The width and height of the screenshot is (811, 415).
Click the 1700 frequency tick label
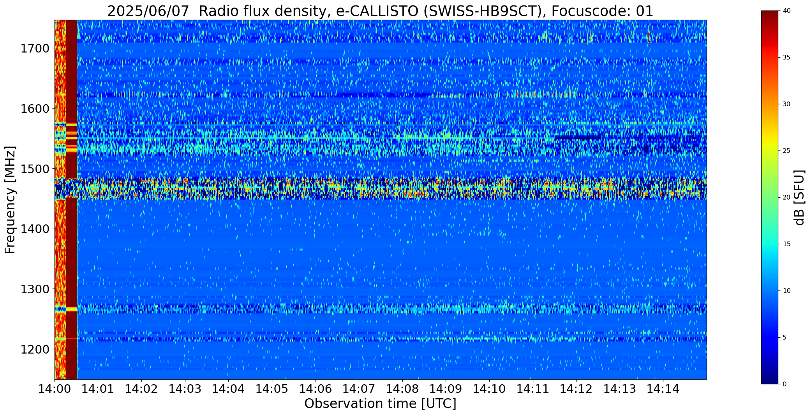[34, 49]
